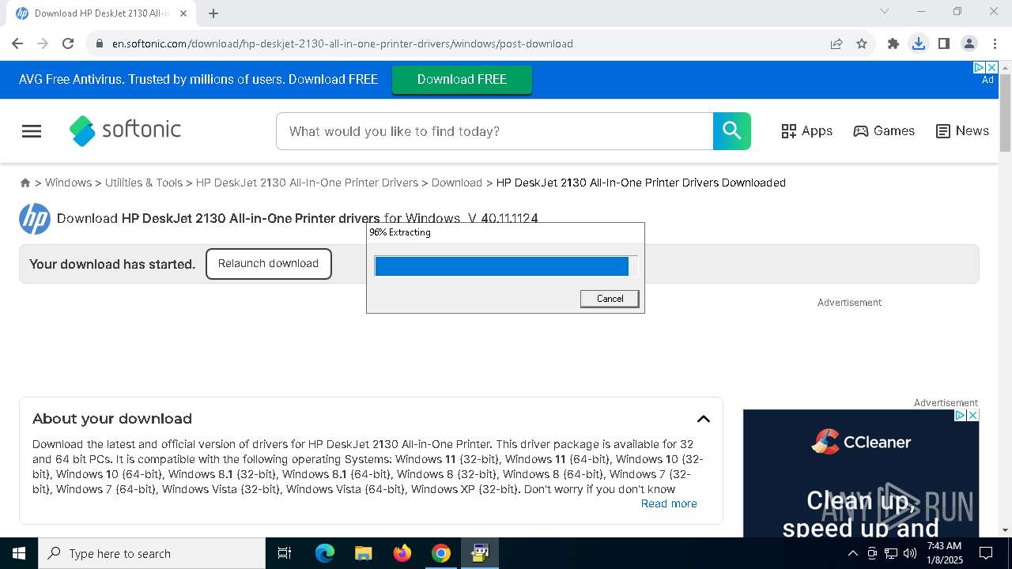
Task: Open the clock showing 7:43 AM
Action: 944,553
